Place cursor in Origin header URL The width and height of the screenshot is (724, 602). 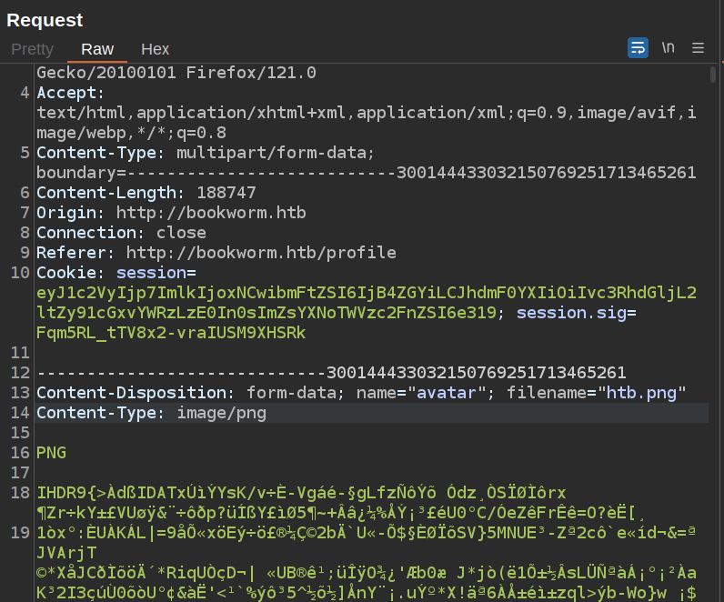tap(210, 213)
